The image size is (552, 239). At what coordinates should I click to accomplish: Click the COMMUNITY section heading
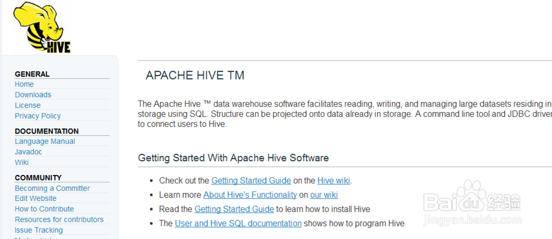pyautogui.click(x=38, y=178)
